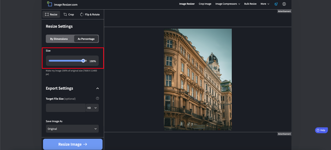
Task: Expand the Image Compressors menu
Action: coord(228,4)
